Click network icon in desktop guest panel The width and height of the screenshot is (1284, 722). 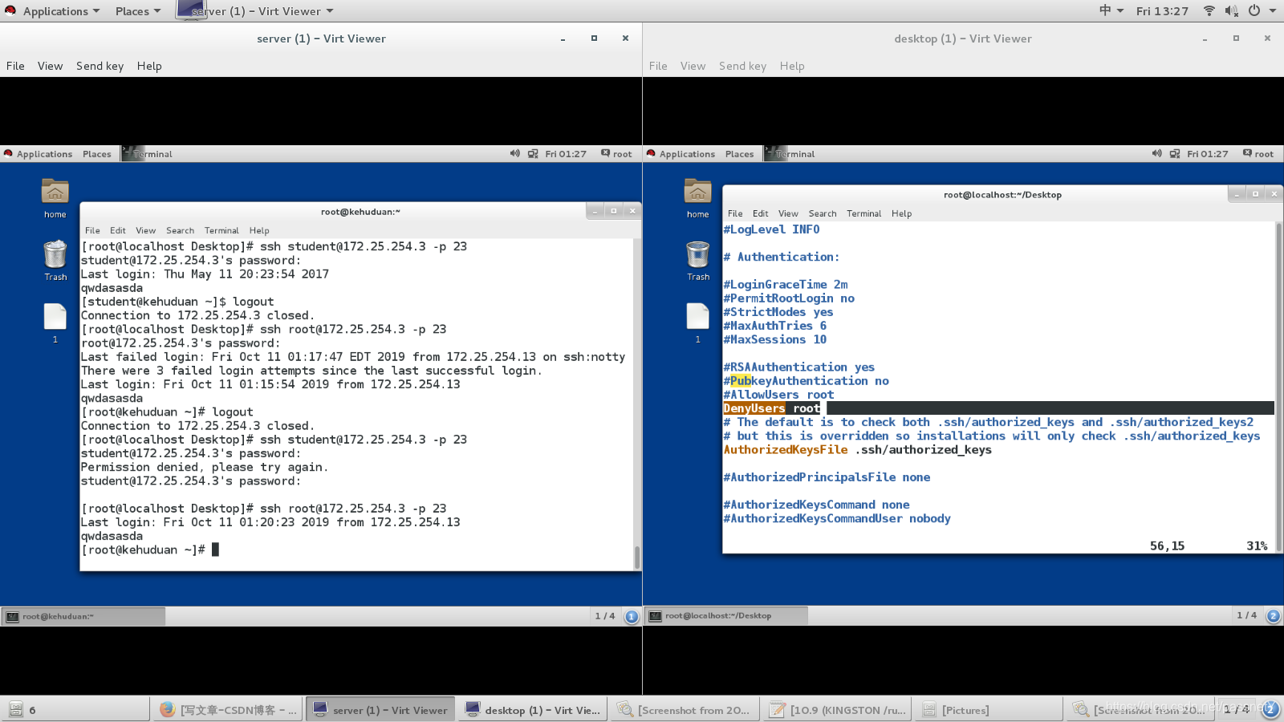coord(1175,153)
